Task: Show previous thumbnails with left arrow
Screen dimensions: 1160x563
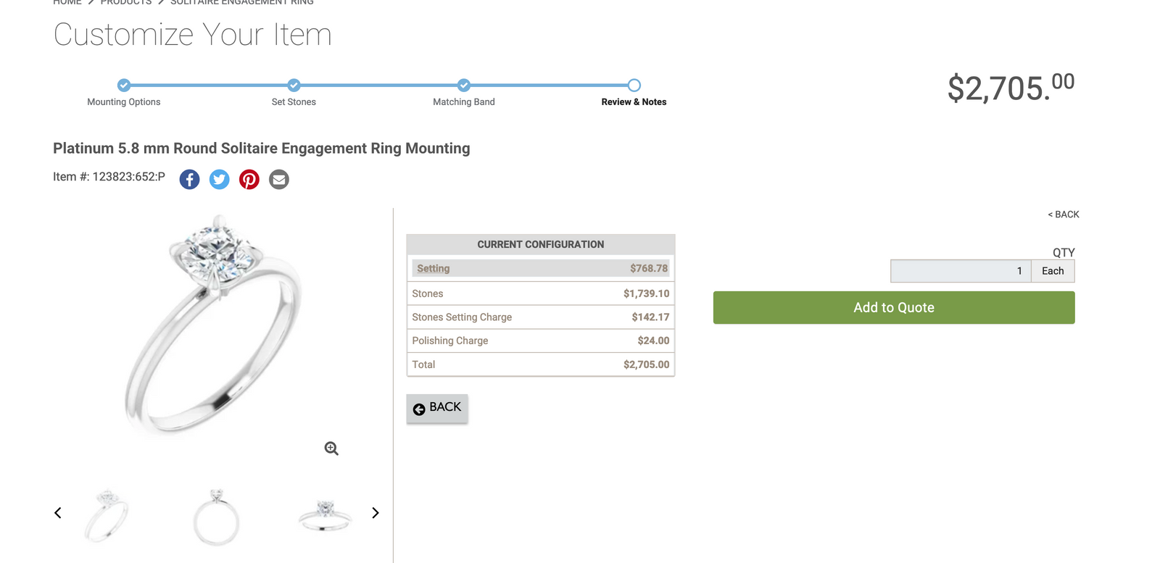Action: [58, 513]
